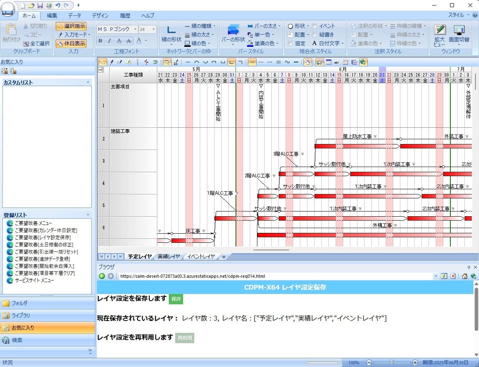Open the バーの太さ dropdown
479x367 pixels.
(264, 26)
